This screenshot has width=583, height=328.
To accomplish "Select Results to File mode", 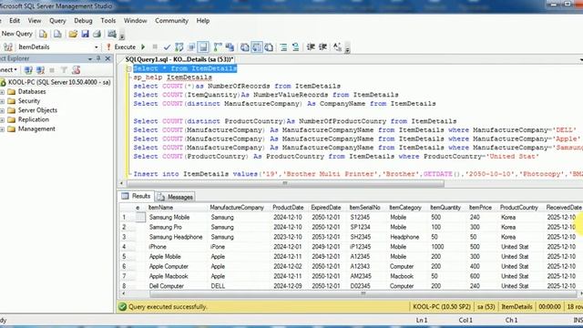I will pyautogui.click(x=269, y=47).
